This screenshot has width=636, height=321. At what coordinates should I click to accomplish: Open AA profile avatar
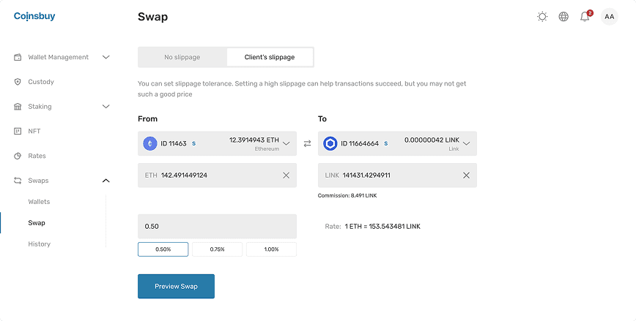(x=609, y=17)
